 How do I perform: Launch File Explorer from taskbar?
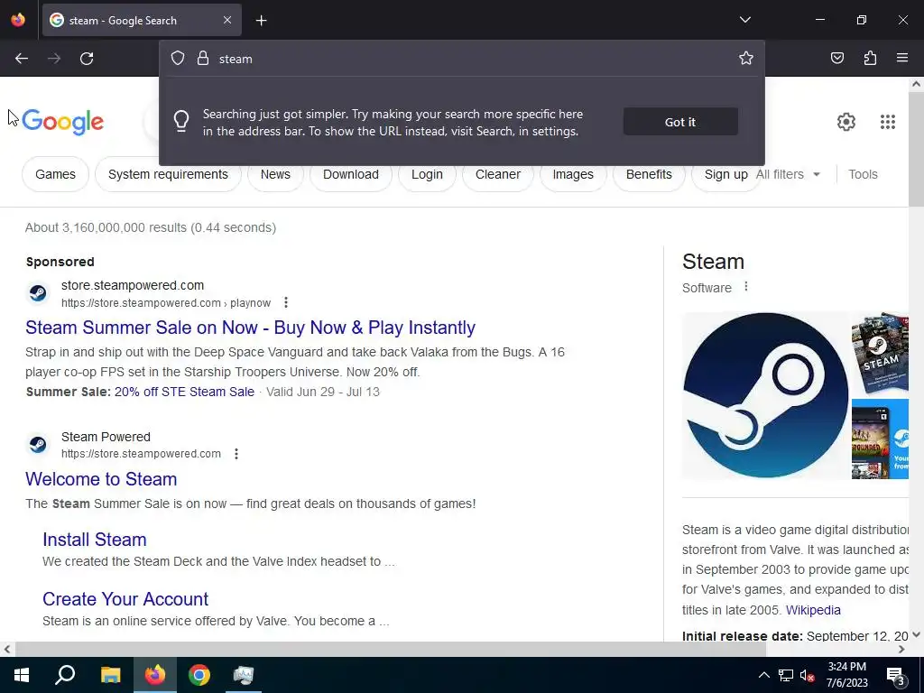[110, 675]
